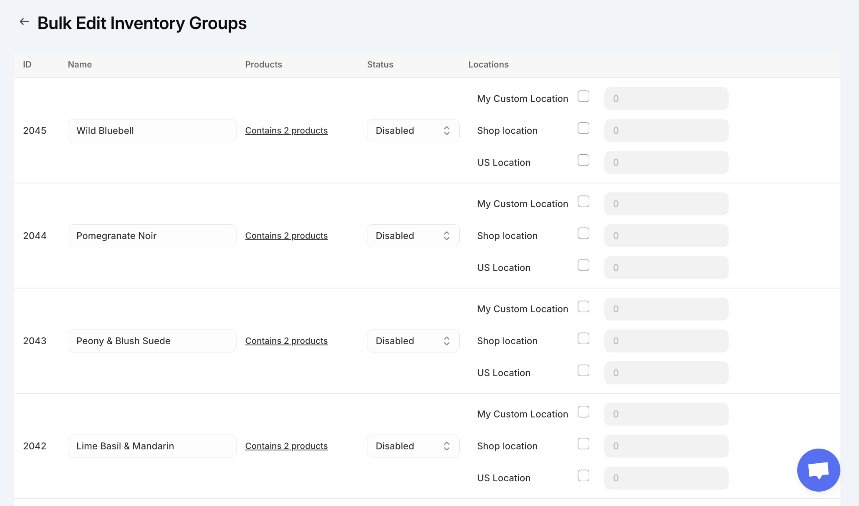Click the Bulk Edit Inventory Groups heading

tap(142, 23)
